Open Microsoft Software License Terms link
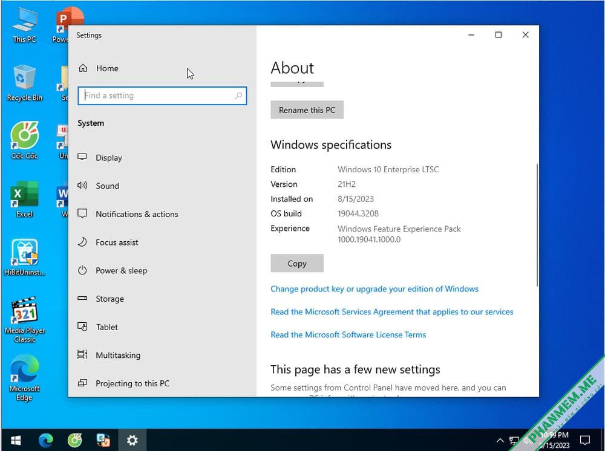605x451 pixels. pos(348,334)
